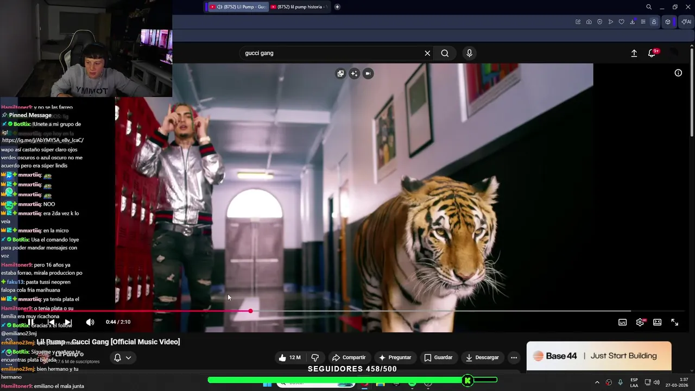Open the Base 44 advertisement banner
Viewport: 695px width, 391px height.
(599, 356)
